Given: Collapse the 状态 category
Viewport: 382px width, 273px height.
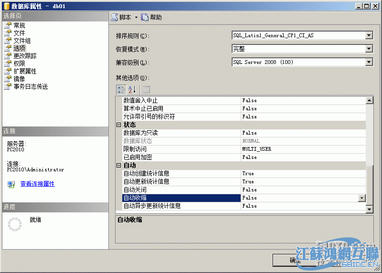Looking at the screenshot, I should [118, 125].
